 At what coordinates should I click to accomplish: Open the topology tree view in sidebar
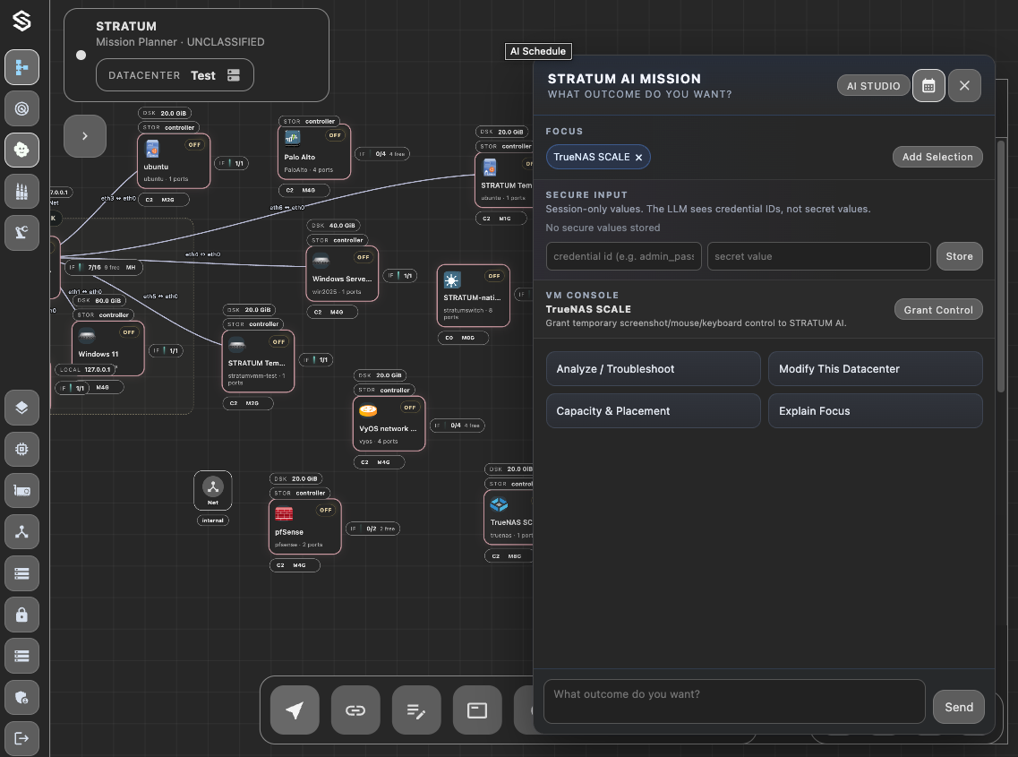coord(21,67)
